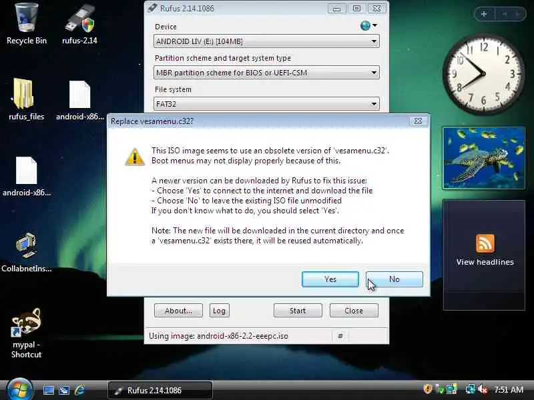Image resolution: width=534 pixels, height=400 pixels.
Task: Close the Replace vesamenu.c32 dialog
Action: [x=419, y=121]
